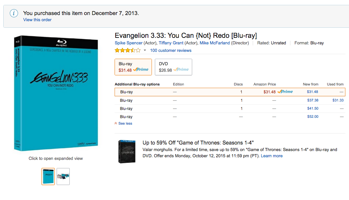Follow the Learn more link

[x=271, y=156]
